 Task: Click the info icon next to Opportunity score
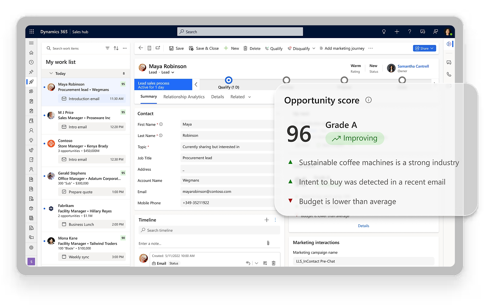tap(368, 100)
